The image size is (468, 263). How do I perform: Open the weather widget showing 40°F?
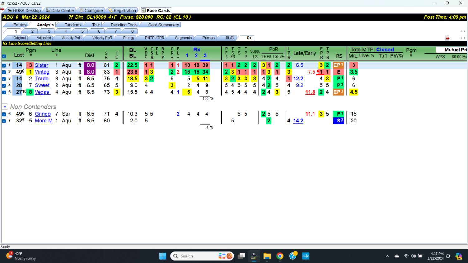click(x=21, y=256)
